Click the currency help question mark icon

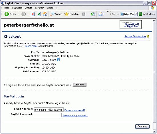click(x=59, y=60)
